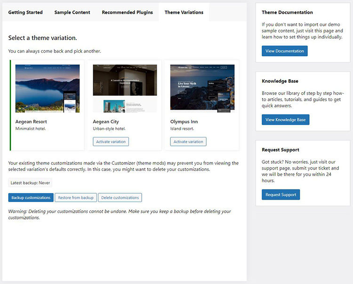Click the 'Island resort.' description
The image size is (353, 284).
click(x=182, y=129)
